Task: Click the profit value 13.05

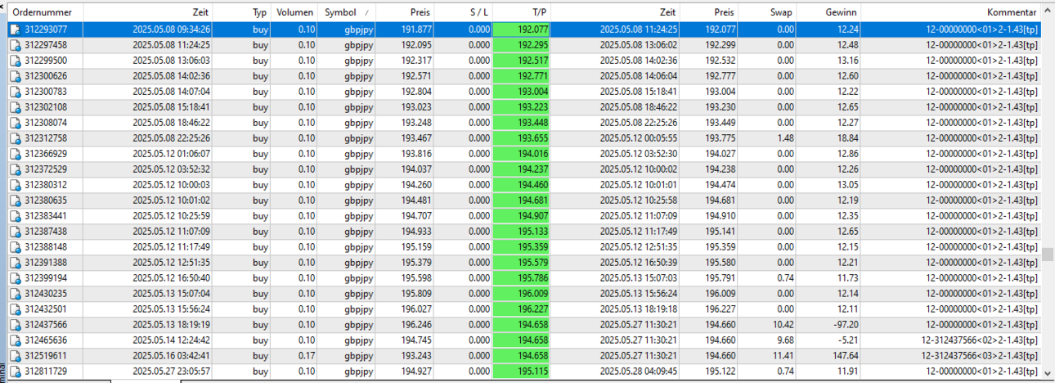Action: [x=847, y=184]
